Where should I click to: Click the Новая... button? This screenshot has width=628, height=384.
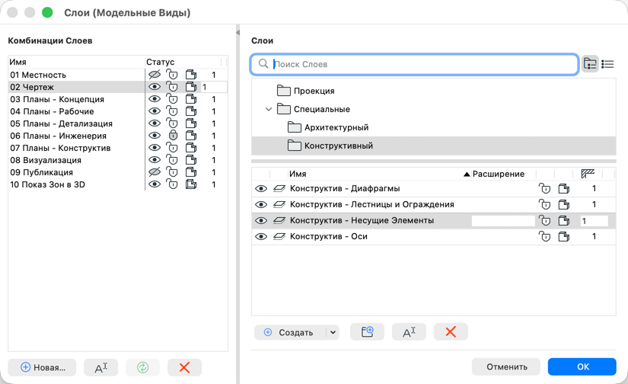(42, 367)
